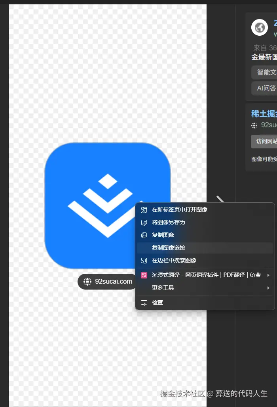This screenshot has height=407, width=277.
Task: Click the globe icon in 92sucai.com badge
Action: click(x=87, y=282)
